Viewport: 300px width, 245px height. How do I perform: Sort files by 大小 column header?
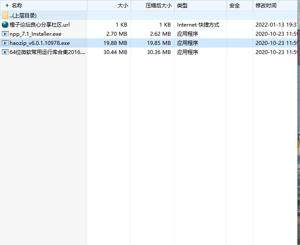pyautogui.click(x=123, y=6)
